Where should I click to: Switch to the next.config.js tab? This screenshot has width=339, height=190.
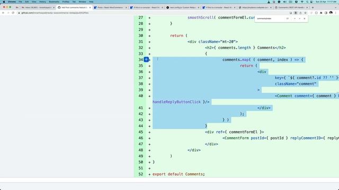(x=183, y=7)
